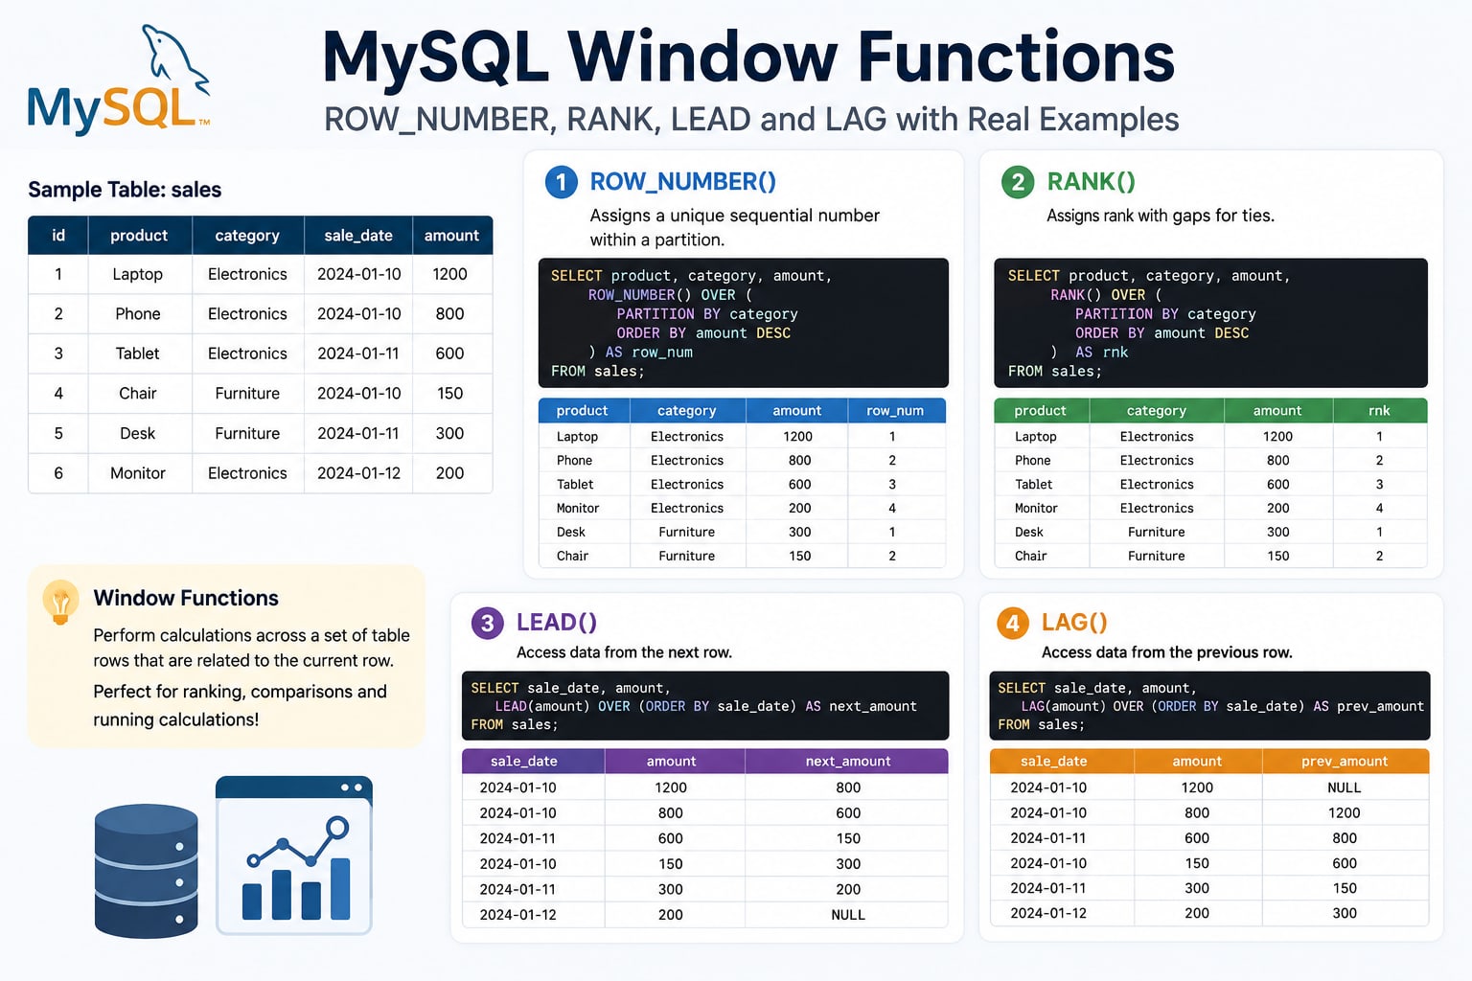Click 'Chair' in the RANK result table

[x=1031, y=557]
